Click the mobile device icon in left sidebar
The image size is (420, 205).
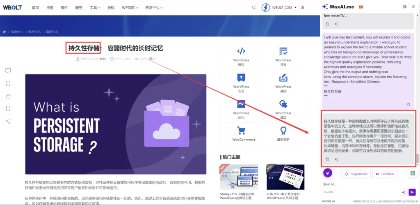[x=8, y=108]
